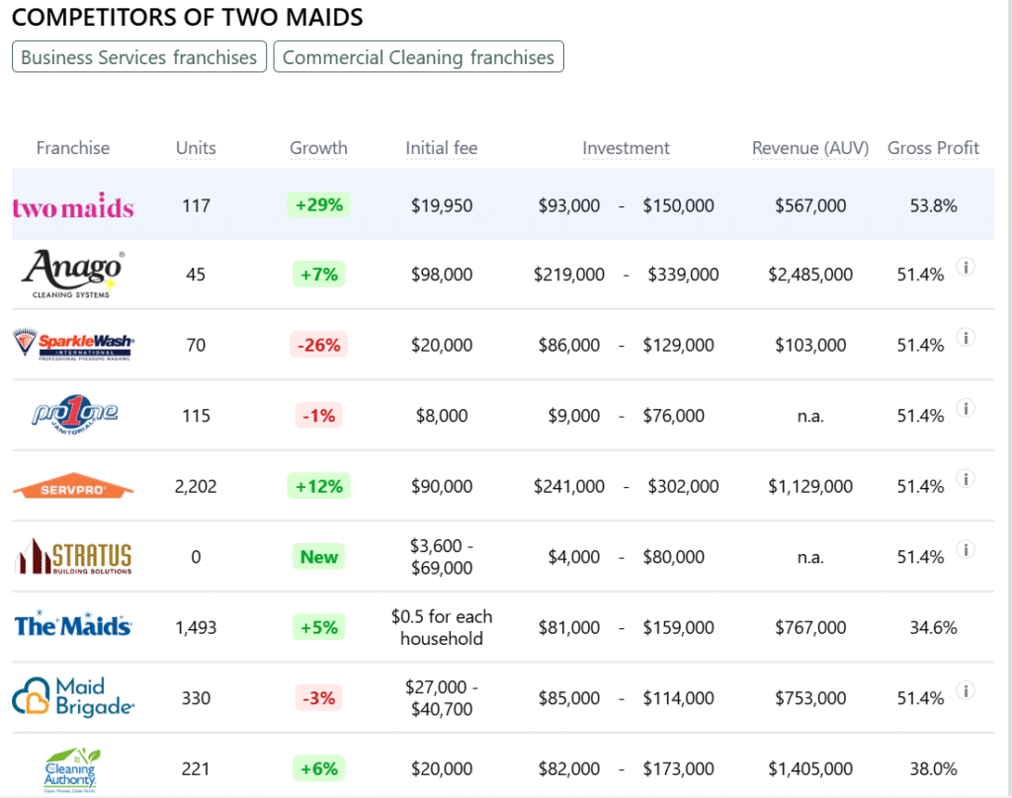Click the Maid Brigade gross profit info icon
The width and height of the screenshot is (1012, 798).
click(x=966, y=690)
